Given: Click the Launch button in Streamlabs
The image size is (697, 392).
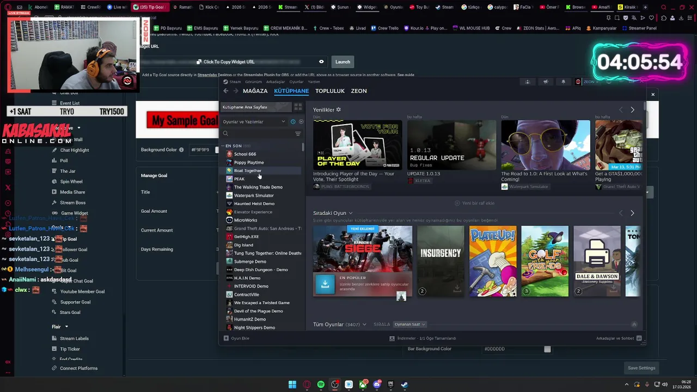Looking at the screenshot, I should click(x=343, y=62).
